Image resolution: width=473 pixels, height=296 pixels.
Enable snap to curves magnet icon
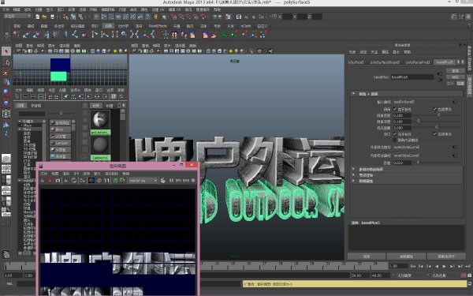click(x=181, y=17)
